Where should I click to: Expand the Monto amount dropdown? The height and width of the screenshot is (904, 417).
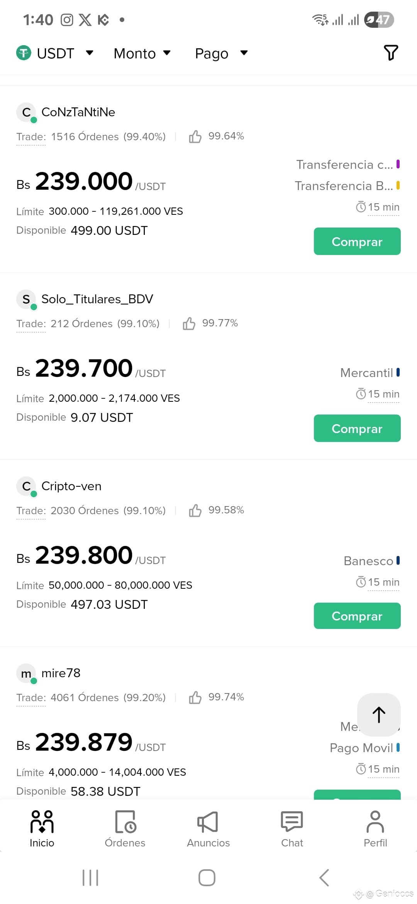click(142, 53)
